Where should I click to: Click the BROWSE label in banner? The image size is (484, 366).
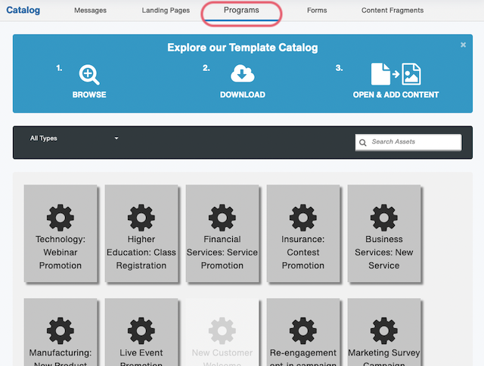(x=89, y=95)
